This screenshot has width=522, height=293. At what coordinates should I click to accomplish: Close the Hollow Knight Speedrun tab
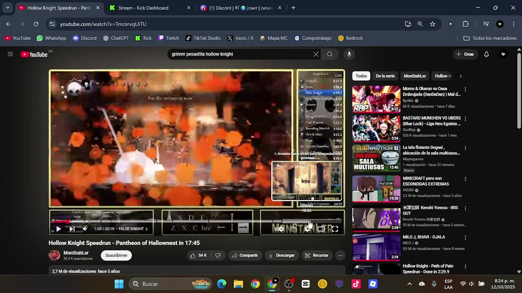coord(97,8)
